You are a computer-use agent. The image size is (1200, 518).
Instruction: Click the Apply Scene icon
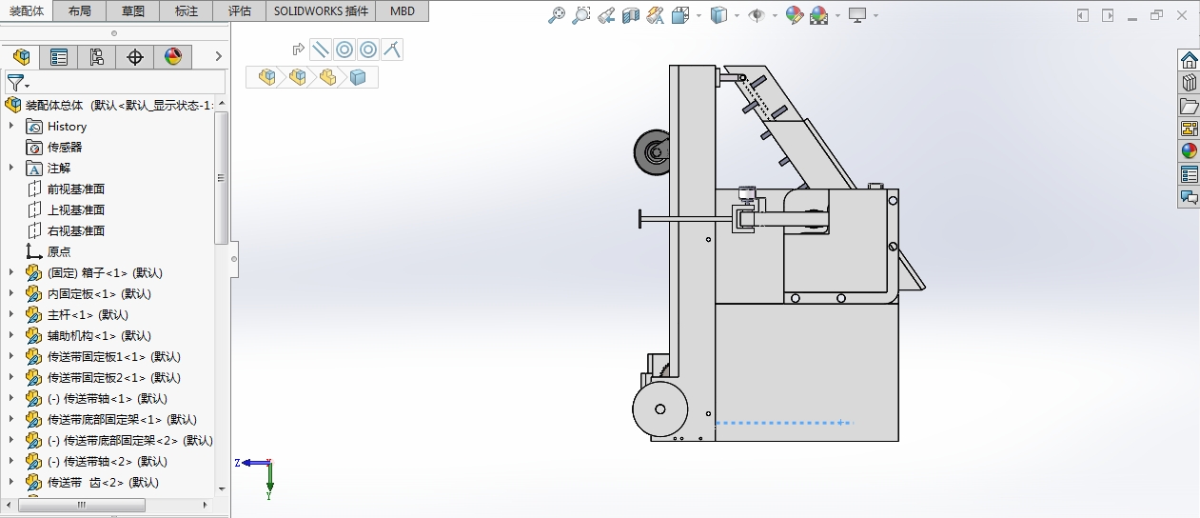pos(818,15)
